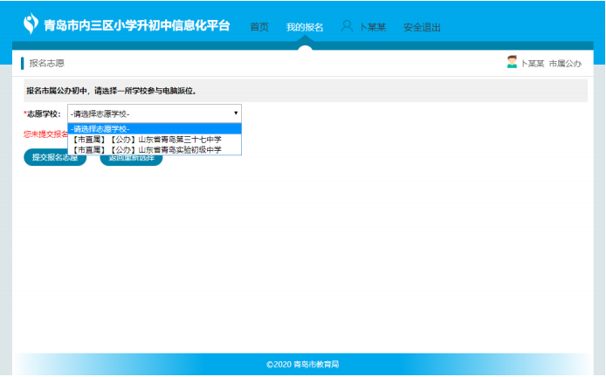Click the platform logo icon in header

tap(31, 23)
